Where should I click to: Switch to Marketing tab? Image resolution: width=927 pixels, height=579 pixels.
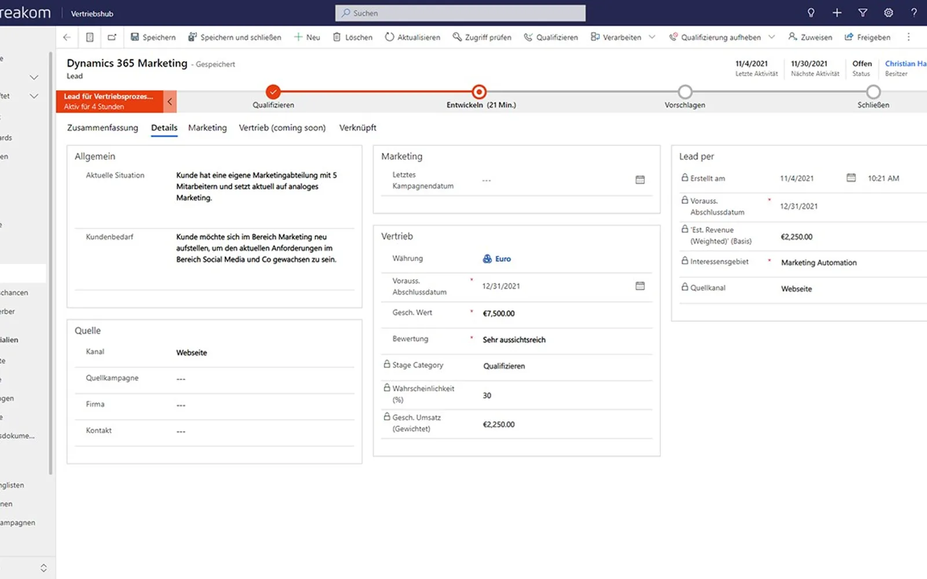coord(207,128)
